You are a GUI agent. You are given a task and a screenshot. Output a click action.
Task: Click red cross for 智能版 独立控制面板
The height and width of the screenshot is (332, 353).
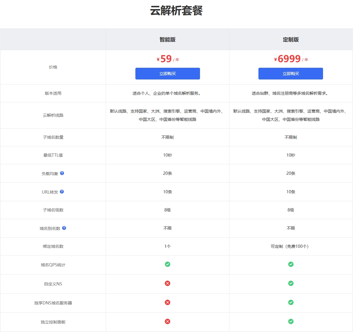[x=167, y=322]
